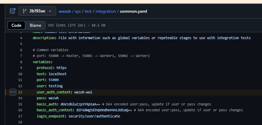The image size is (262, 125).
Task: Click the port mapping comment on line 7
Action: point(91,56)
